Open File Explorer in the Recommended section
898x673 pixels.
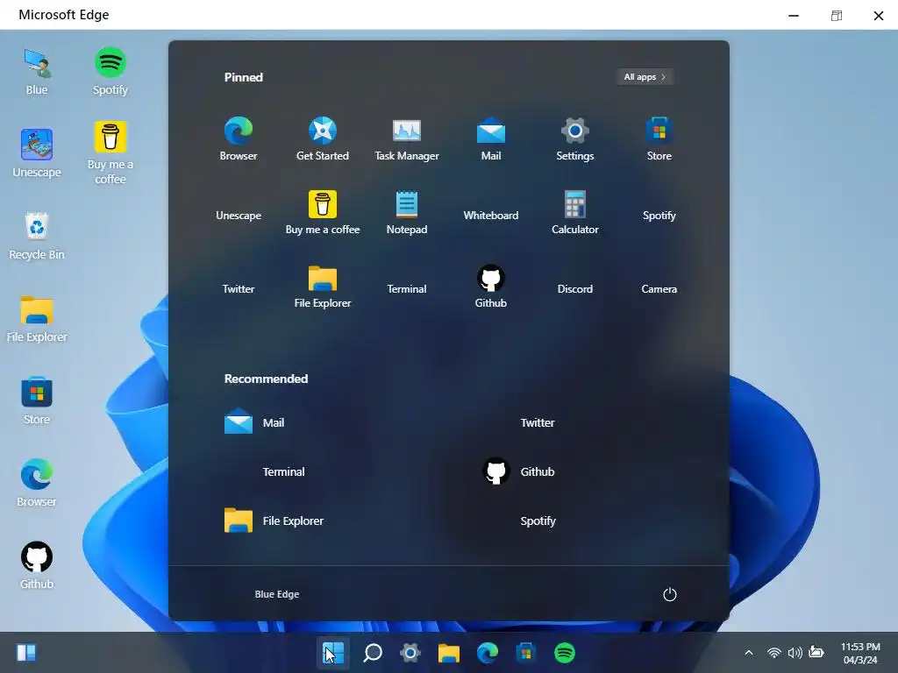point(274,521)
